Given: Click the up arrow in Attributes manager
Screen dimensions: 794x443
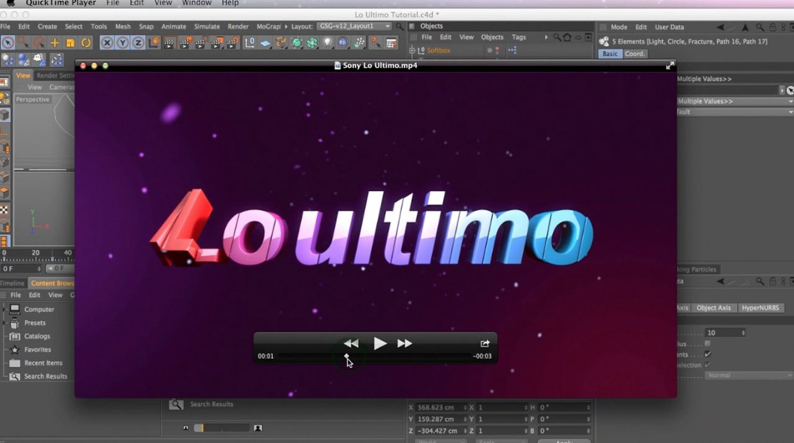Looking at the screenshot, I should (745, 27).
